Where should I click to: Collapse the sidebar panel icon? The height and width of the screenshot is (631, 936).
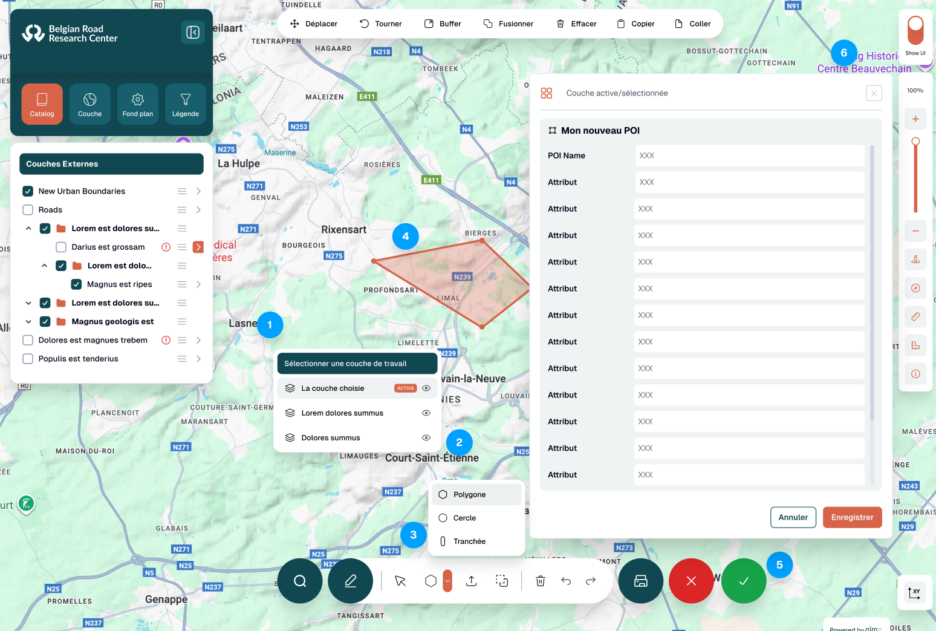193,32
